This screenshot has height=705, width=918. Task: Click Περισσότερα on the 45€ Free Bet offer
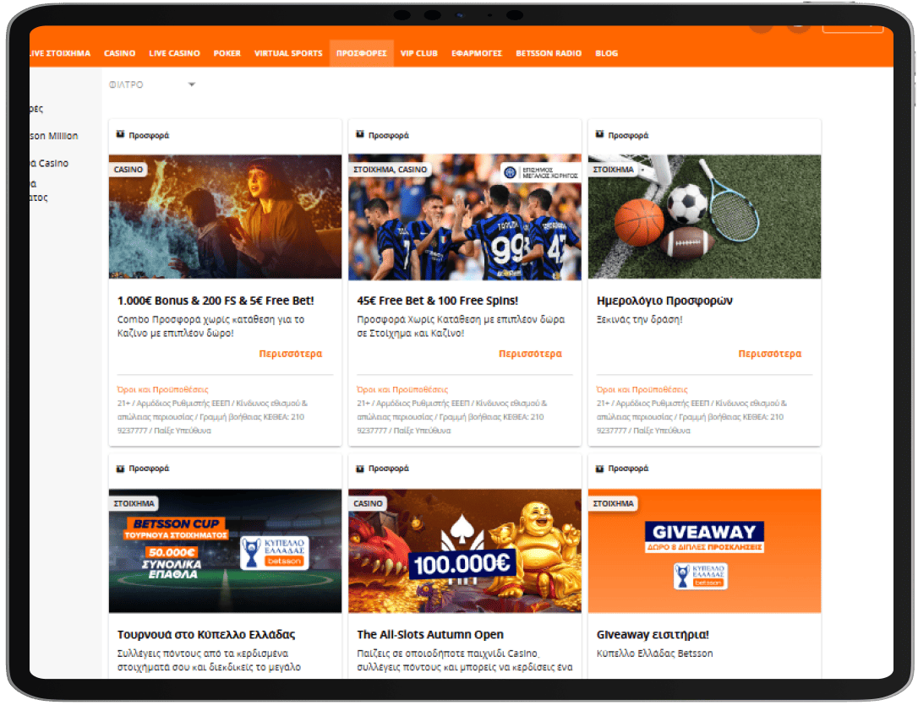click(530, 354)
